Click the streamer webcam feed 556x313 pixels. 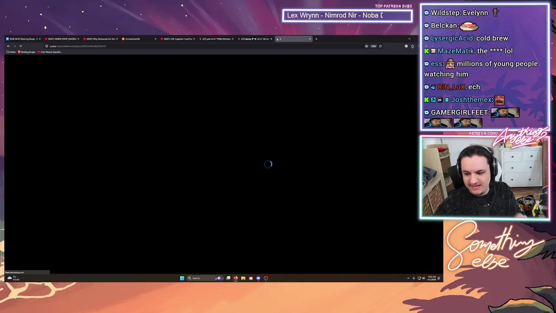click(485, 177)
